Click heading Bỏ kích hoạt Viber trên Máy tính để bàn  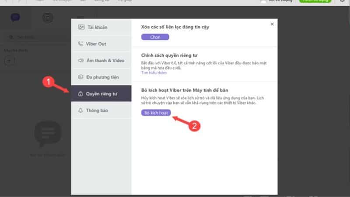tap(185, 90)
